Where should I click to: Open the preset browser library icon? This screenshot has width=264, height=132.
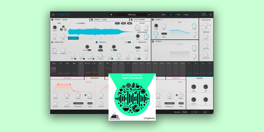(x=112, y=15)
